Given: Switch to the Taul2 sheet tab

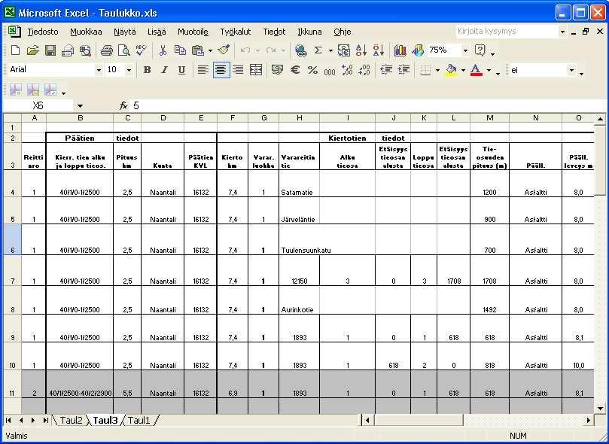Looking at the screenshot, I should 71,421.
